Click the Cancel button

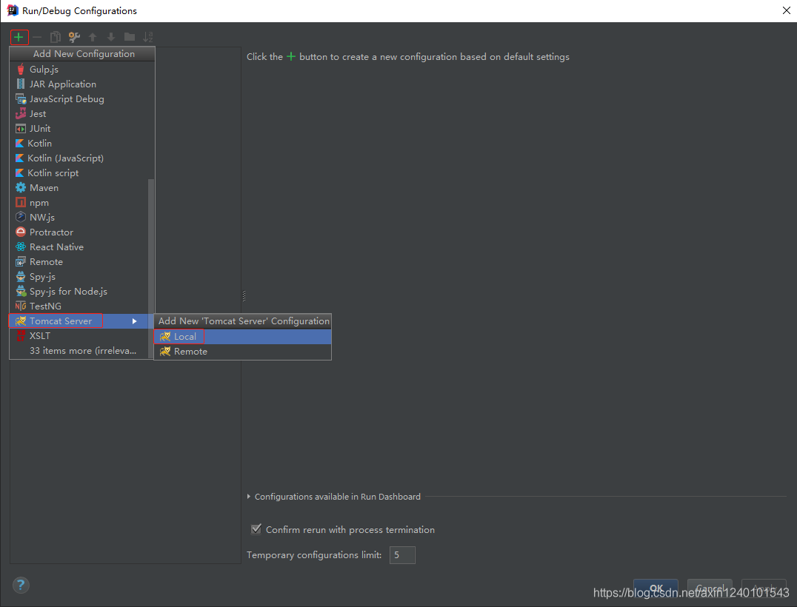tap(710, 588)
